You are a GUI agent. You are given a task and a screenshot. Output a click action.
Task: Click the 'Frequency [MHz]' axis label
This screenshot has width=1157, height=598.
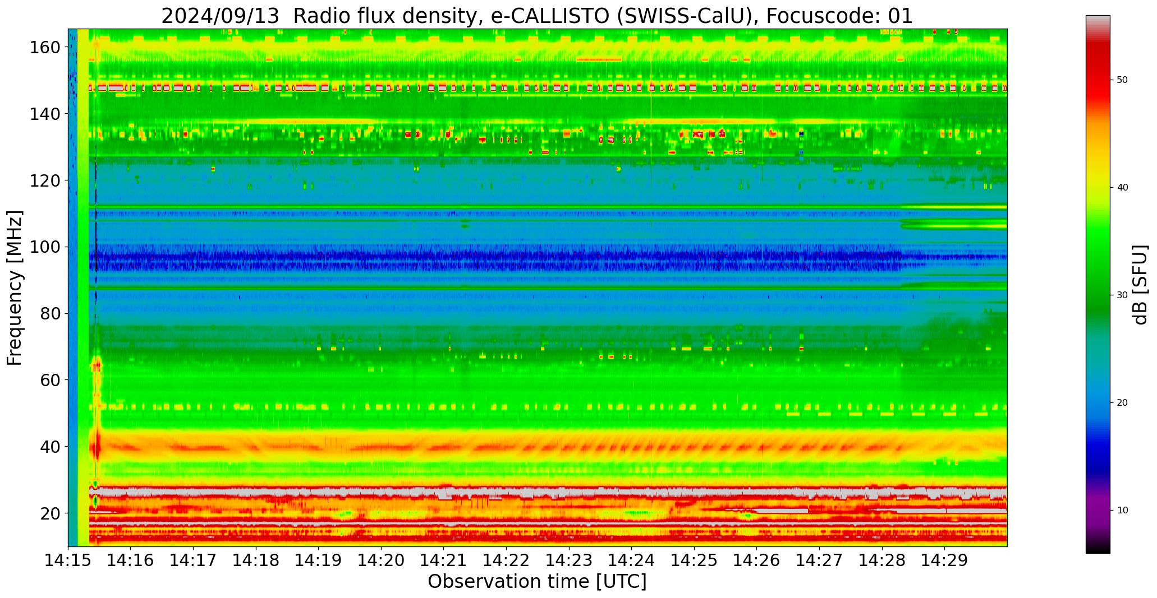(15, 288)
